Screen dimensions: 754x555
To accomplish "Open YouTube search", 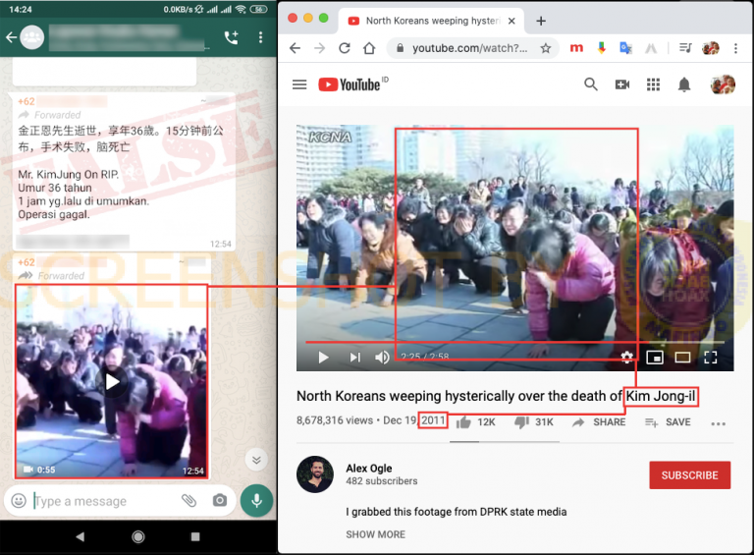I will 590,84.
